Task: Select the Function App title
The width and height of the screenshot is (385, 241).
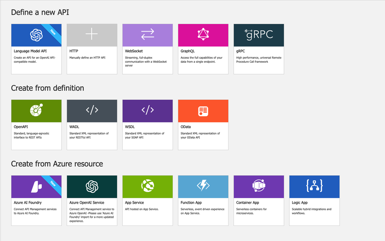Action: (191, 203)
